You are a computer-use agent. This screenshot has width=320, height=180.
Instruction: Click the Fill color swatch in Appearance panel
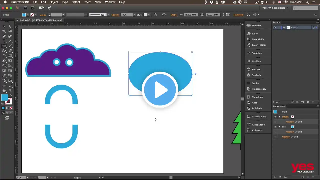(292, 127)
